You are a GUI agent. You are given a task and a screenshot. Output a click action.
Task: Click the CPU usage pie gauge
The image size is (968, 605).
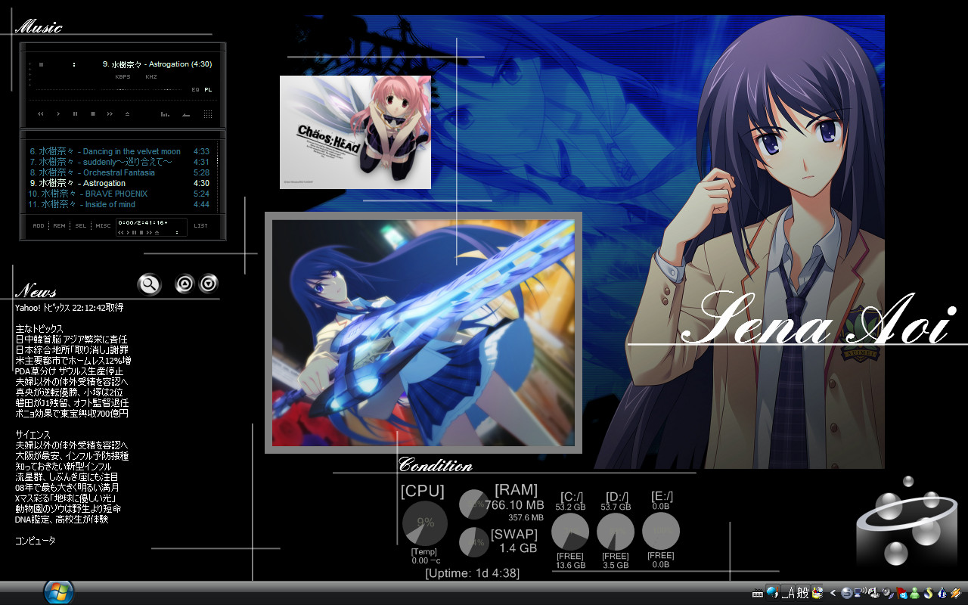tap(425, 523)
